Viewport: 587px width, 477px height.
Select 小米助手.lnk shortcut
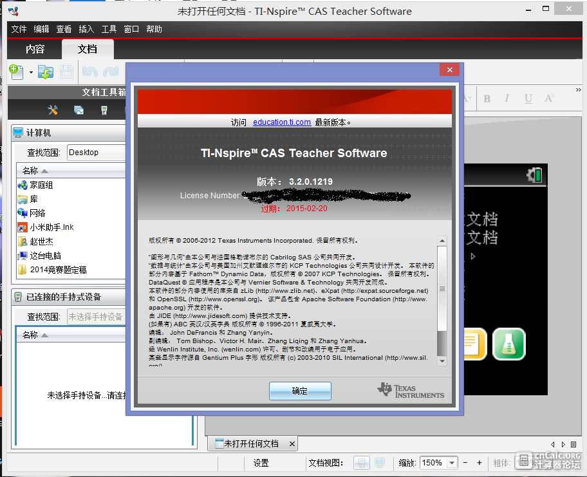click(46, 227)
